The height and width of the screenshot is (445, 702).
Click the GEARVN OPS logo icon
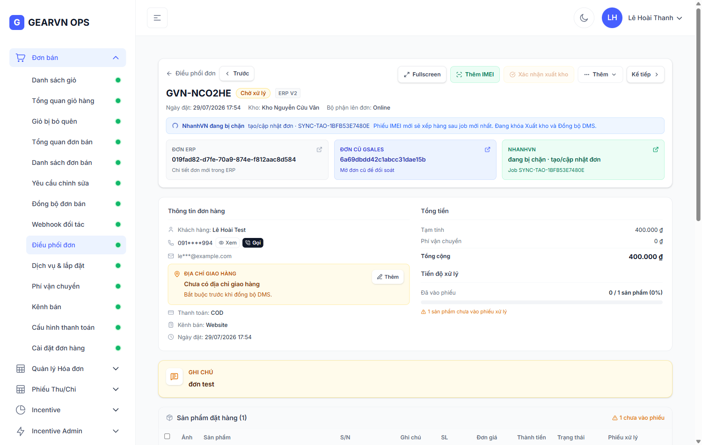click(17, 22)
